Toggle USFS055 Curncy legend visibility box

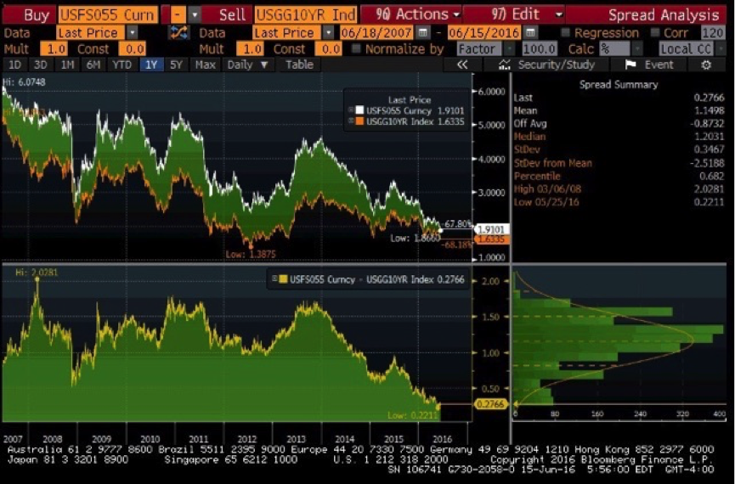[350, 110]
